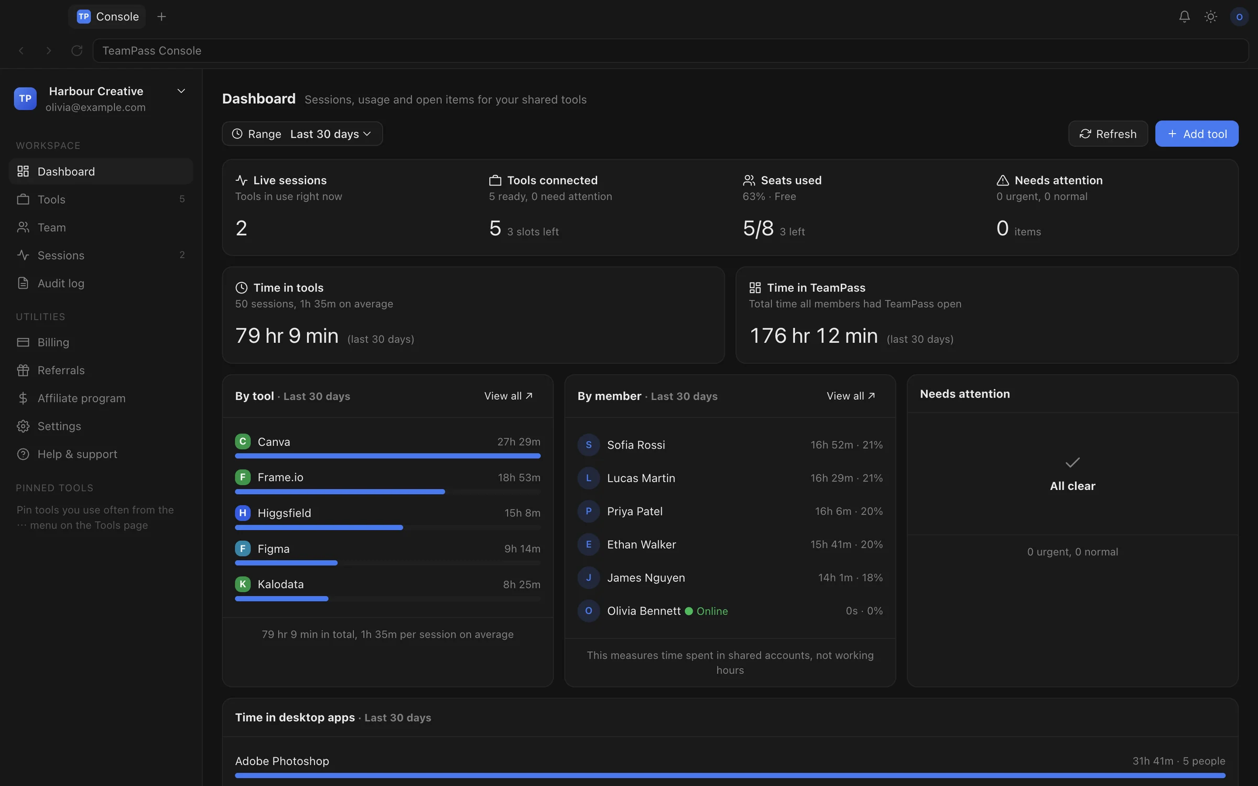Open Sessions in the sidebar
This screenshot has height=786, width=1258.
tap(101, 255)
